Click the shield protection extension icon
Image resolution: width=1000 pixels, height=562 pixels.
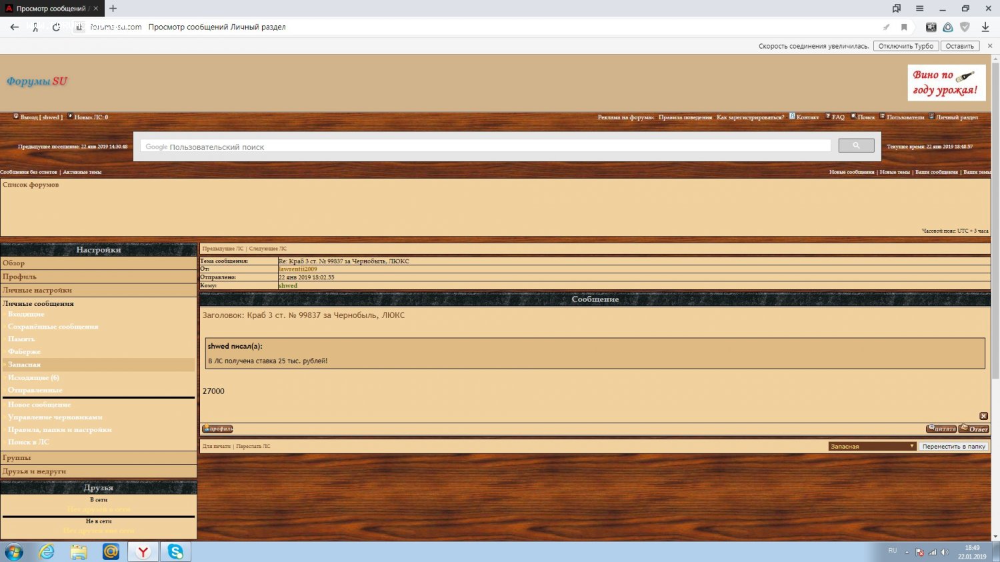point(965,27)
